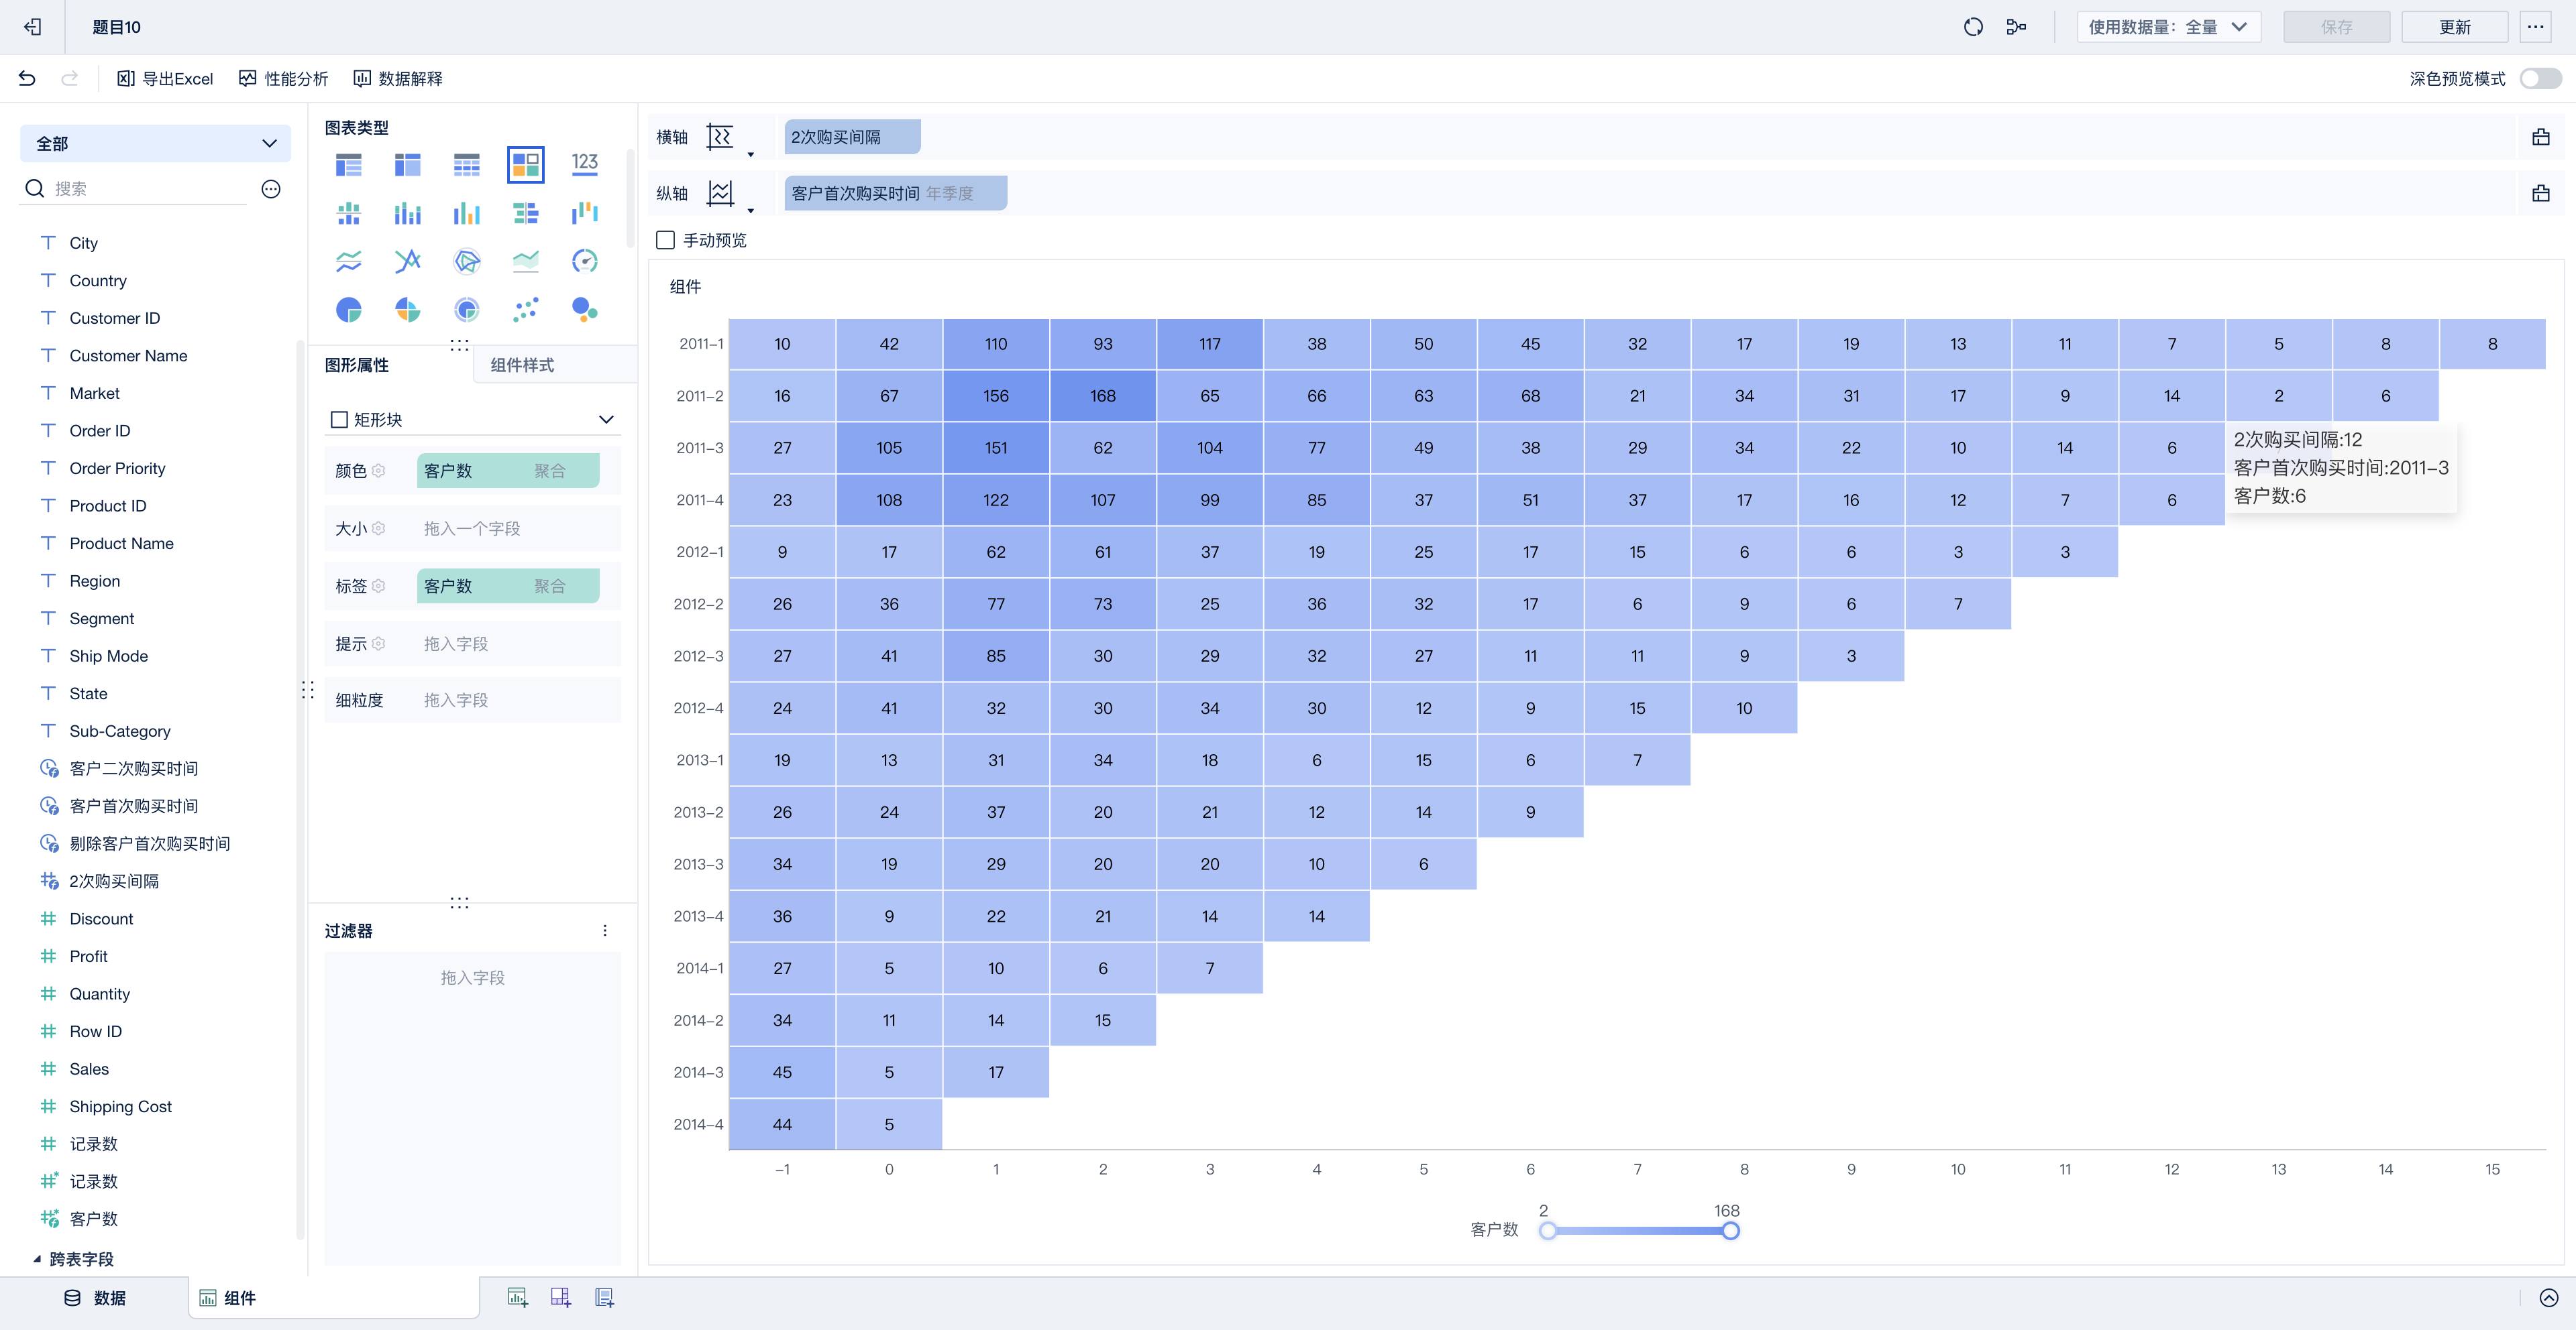
Task: Select the scatter plot chart type
Action: 525,310
